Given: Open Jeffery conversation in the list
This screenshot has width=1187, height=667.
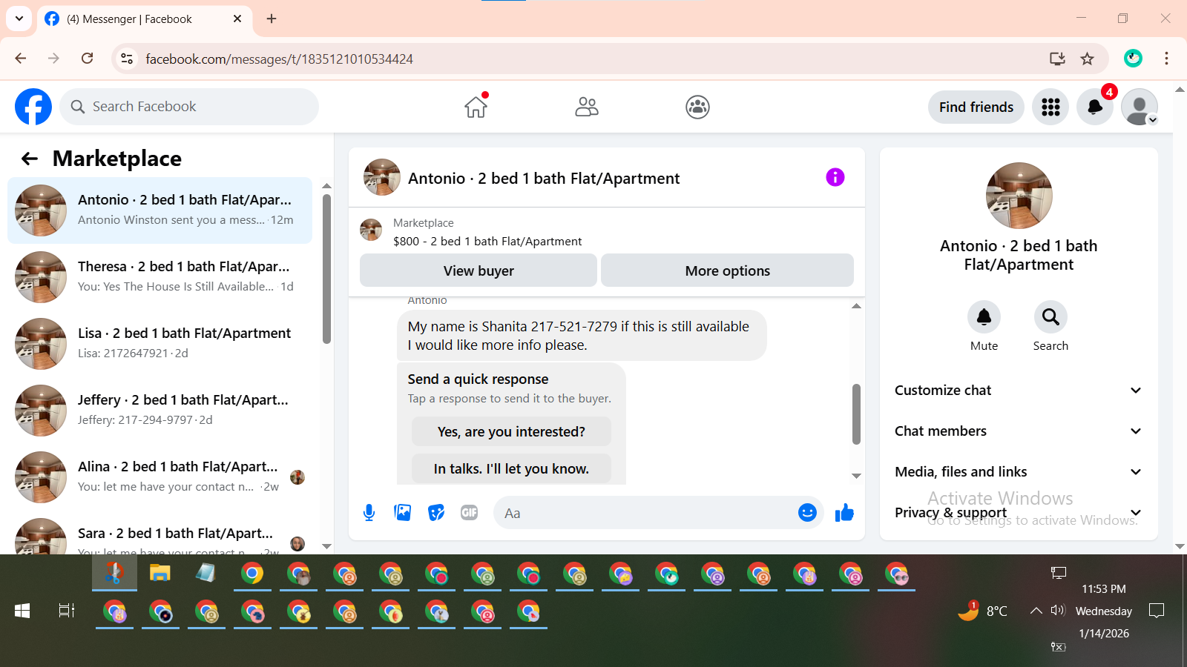Looking at the screenshot, I should (x=160, y=411).
